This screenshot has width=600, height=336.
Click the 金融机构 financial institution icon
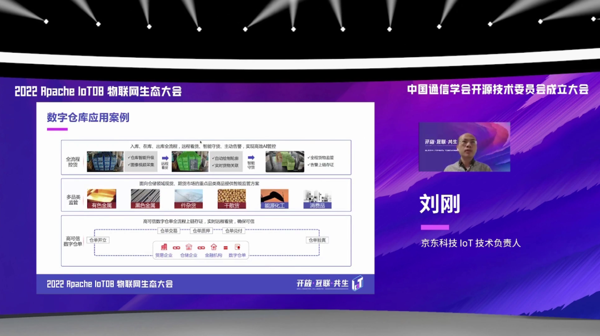coord(213,247)
